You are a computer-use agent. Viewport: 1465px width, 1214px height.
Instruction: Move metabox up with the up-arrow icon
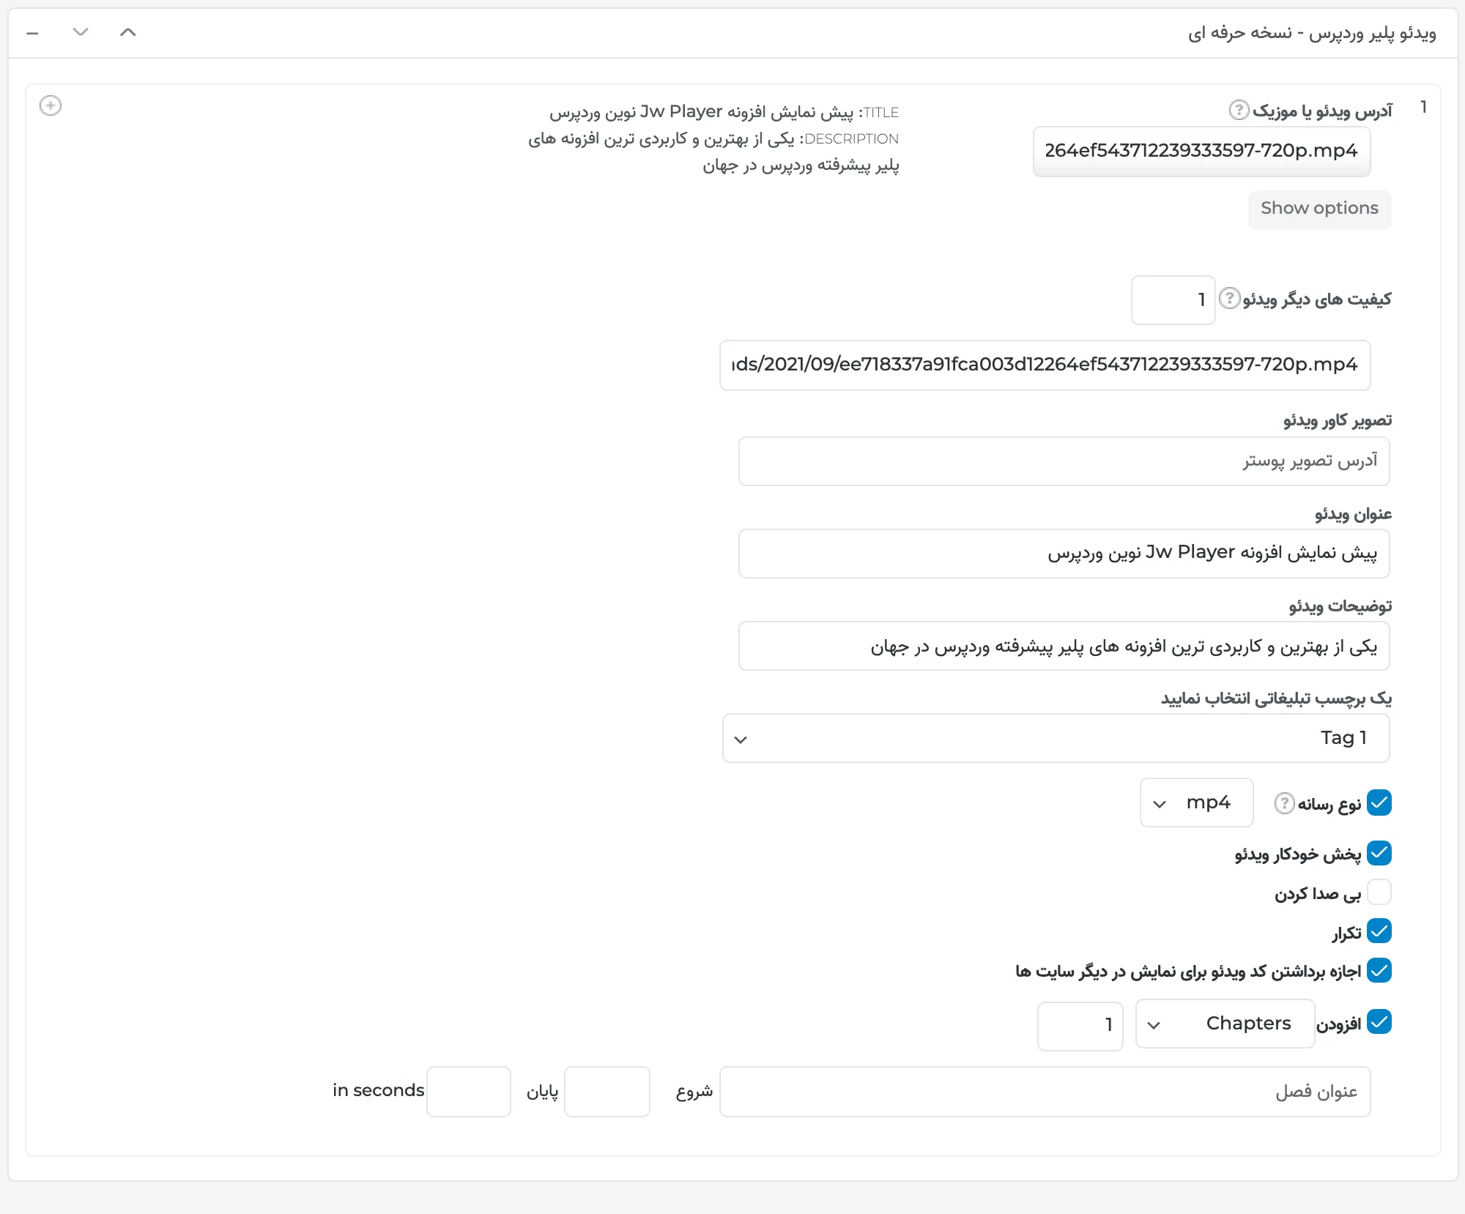click(x=127, y=32)
